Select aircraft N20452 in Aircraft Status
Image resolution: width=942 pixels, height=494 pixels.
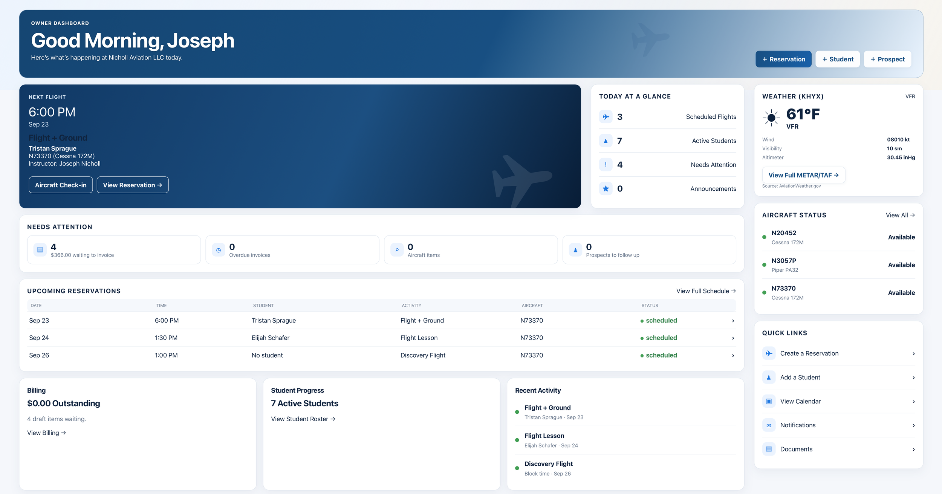pos(838,237)
